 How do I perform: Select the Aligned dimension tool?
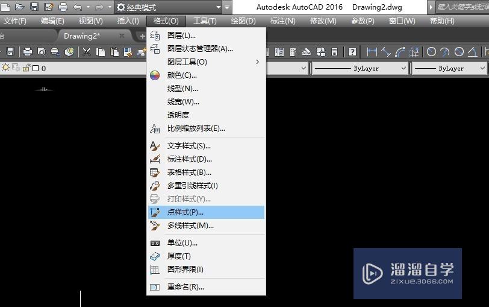(x=386, y=51)
